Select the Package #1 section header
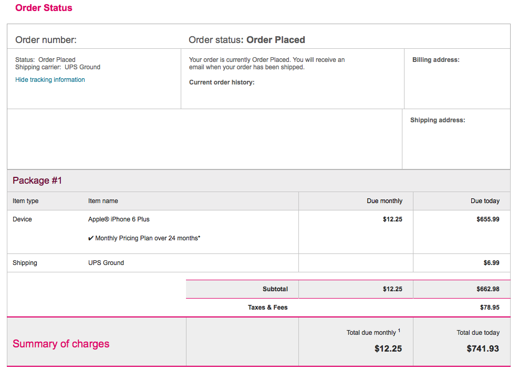Viewport: 518px width, 371px height. (37, 181)
